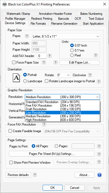Click the blue help icon beside About button
Image resolution: width=109 pixels, height=193 pixels.
(99, 175)
